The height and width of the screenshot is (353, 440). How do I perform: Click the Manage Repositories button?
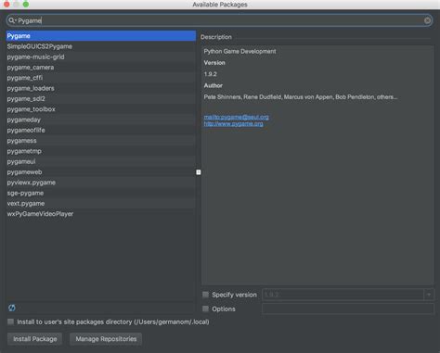pyautogui.click(x=106, y=339)
